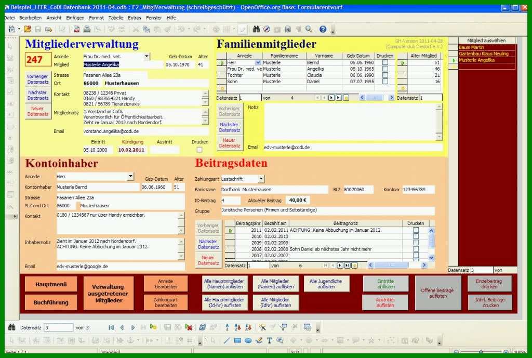Click the Zoom magnifier icon
The width and height of the screenshot is (532, 358).
(309, 30)
